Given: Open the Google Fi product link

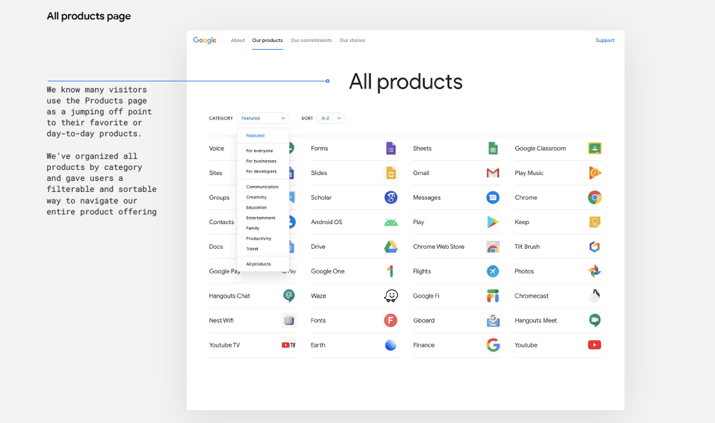Looking at the screenshot, I should click(x=427, y=296).
